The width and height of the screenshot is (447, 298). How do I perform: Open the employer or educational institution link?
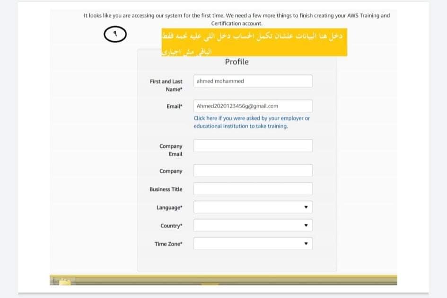252,122
